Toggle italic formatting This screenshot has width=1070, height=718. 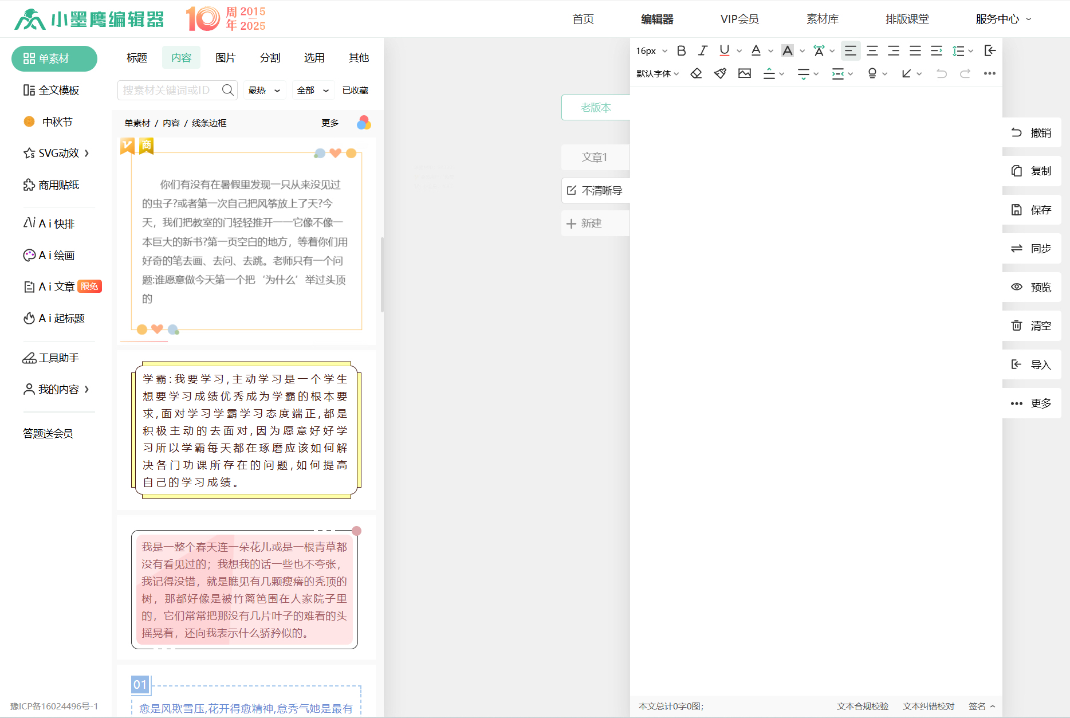coord(702,50)
